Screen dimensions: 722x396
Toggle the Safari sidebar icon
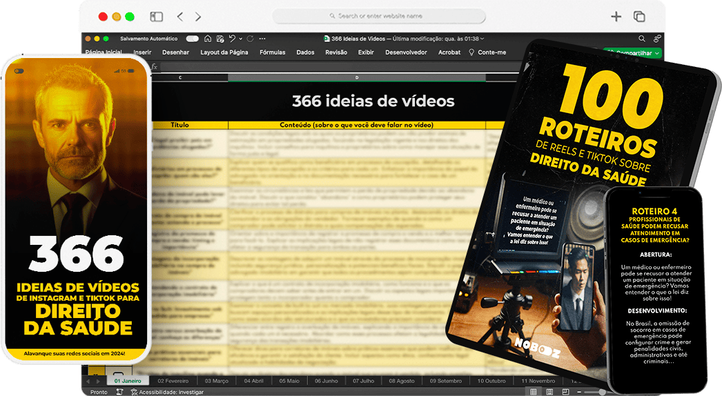click(x=157, y=17)
